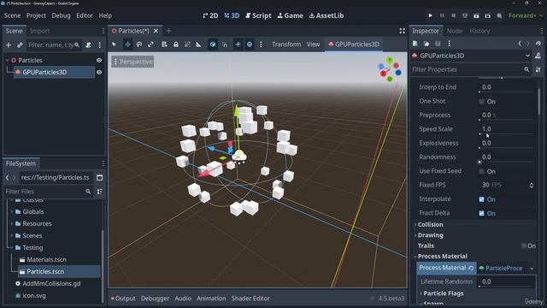Enable the Trails On checkbox
The width and height of the screenshot is (547, 308).
524,246
